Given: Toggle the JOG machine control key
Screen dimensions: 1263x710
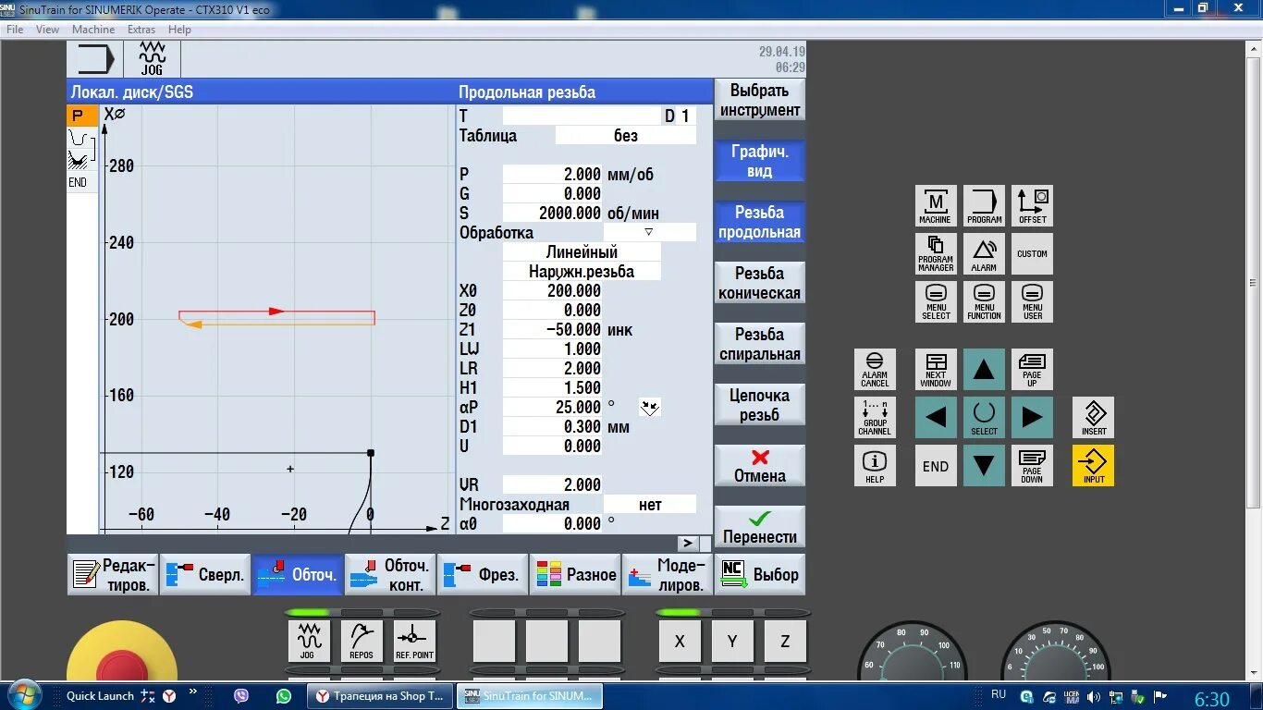Looking at the screenshot, I should (x=308, y=641).
